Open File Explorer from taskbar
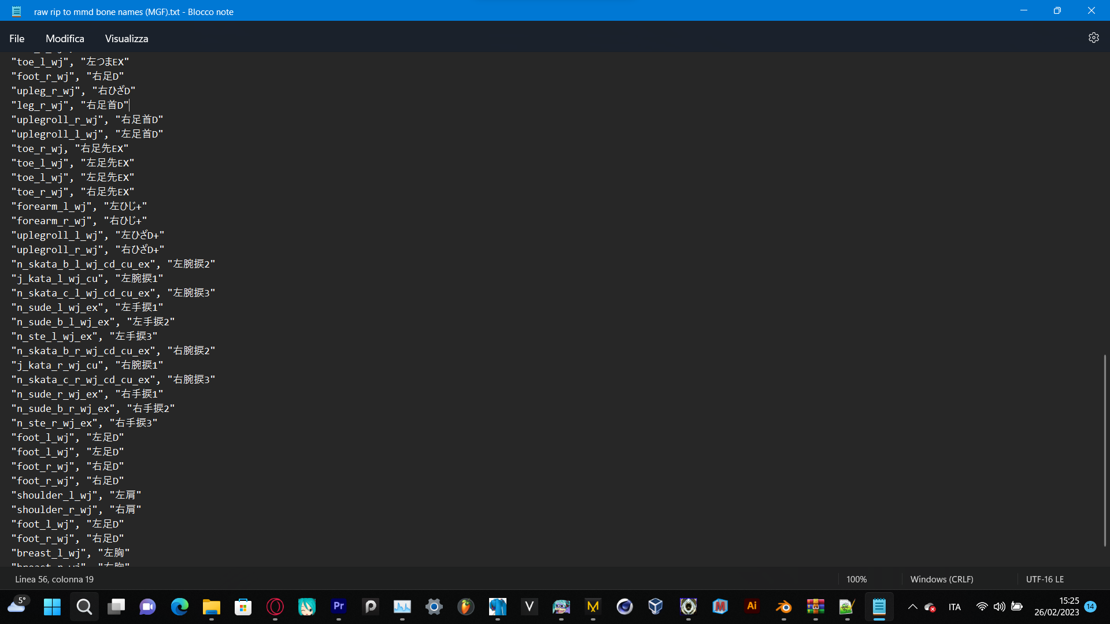Image resolution: width=1110 pixels, height=624 pixels. (x=212, y=607)
